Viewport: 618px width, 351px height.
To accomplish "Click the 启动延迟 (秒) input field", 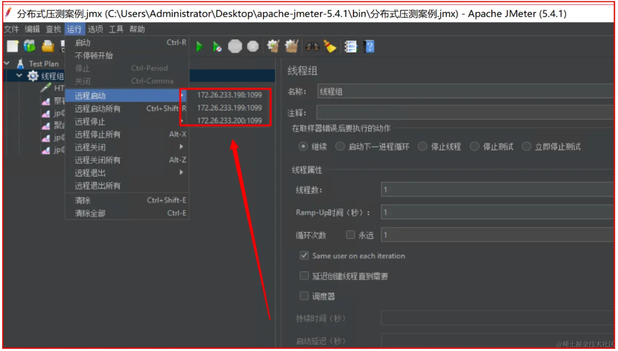I will (498, 340).
